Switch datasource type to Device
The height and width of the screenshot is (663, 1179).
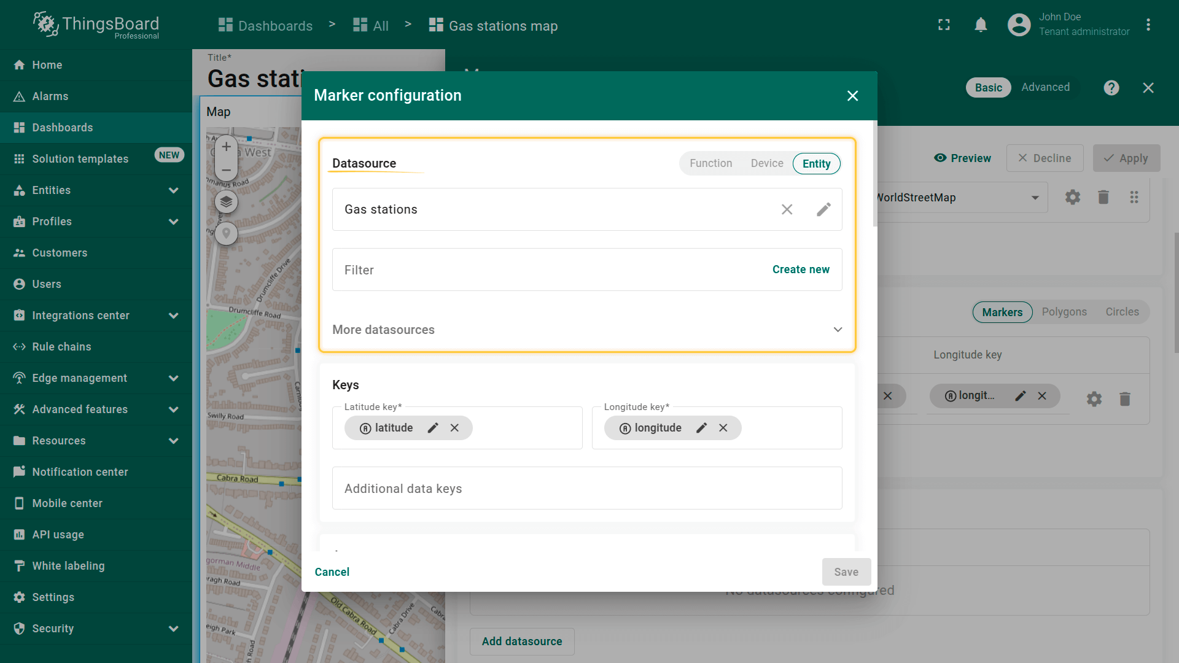coord(766,163)
